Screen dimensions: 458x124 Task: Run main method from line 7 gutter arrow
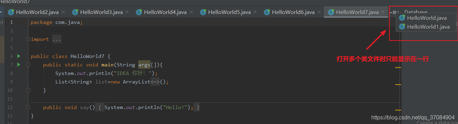19,64
